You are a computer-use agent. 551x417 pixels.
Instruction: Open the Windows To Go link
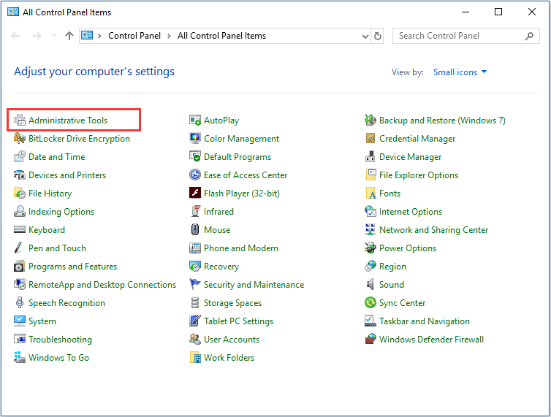click(58, 358)
